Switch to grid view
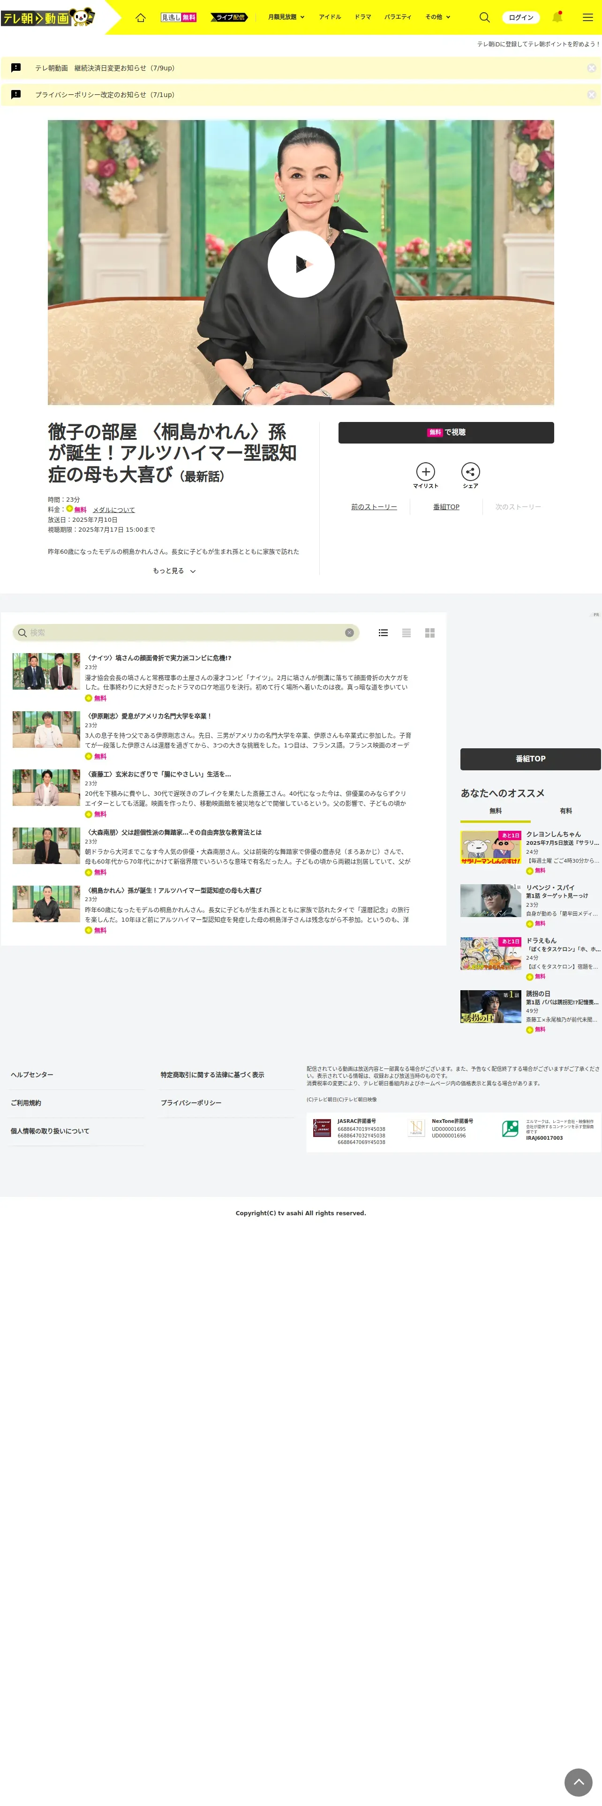Screen dimensions: 602x1806 pos(429,632)
